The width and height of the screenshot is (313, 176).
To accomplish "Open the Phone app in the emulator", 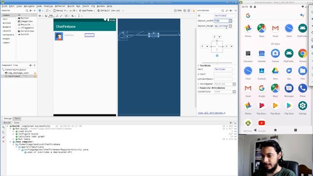I will point(303,88).
